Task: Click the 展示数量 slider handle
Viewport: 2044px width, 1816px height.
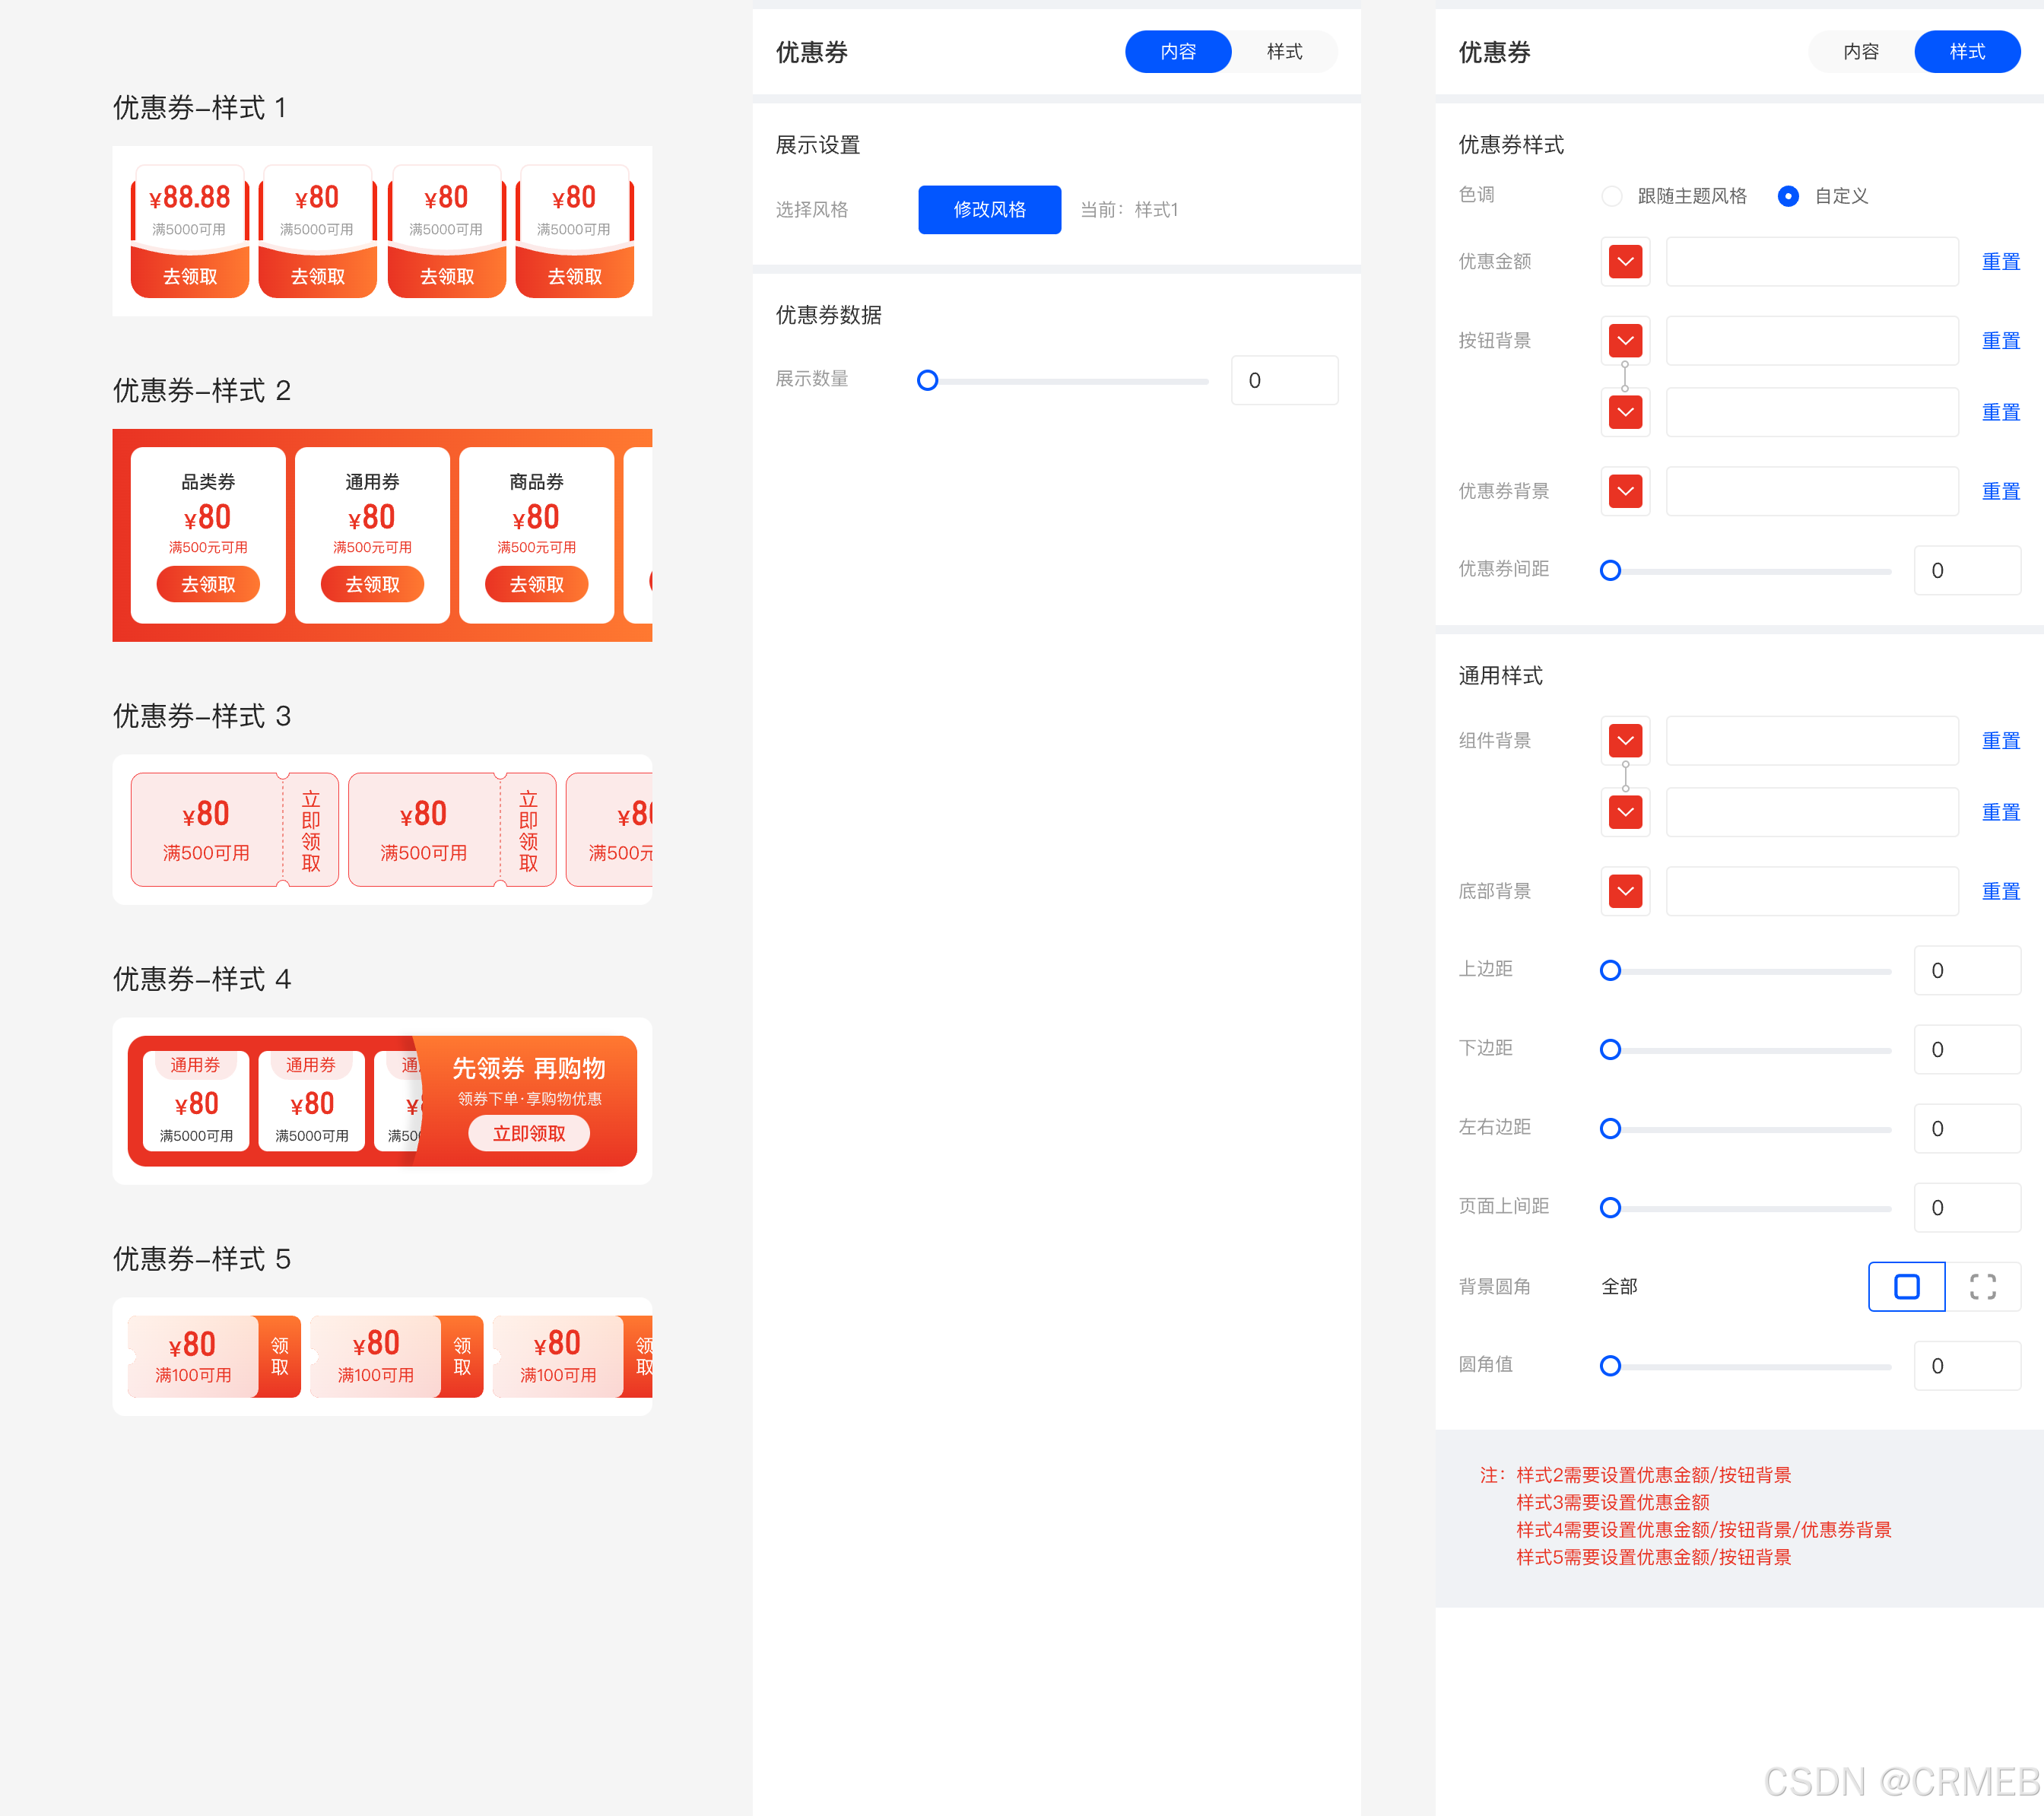Action: pos(927,380)
